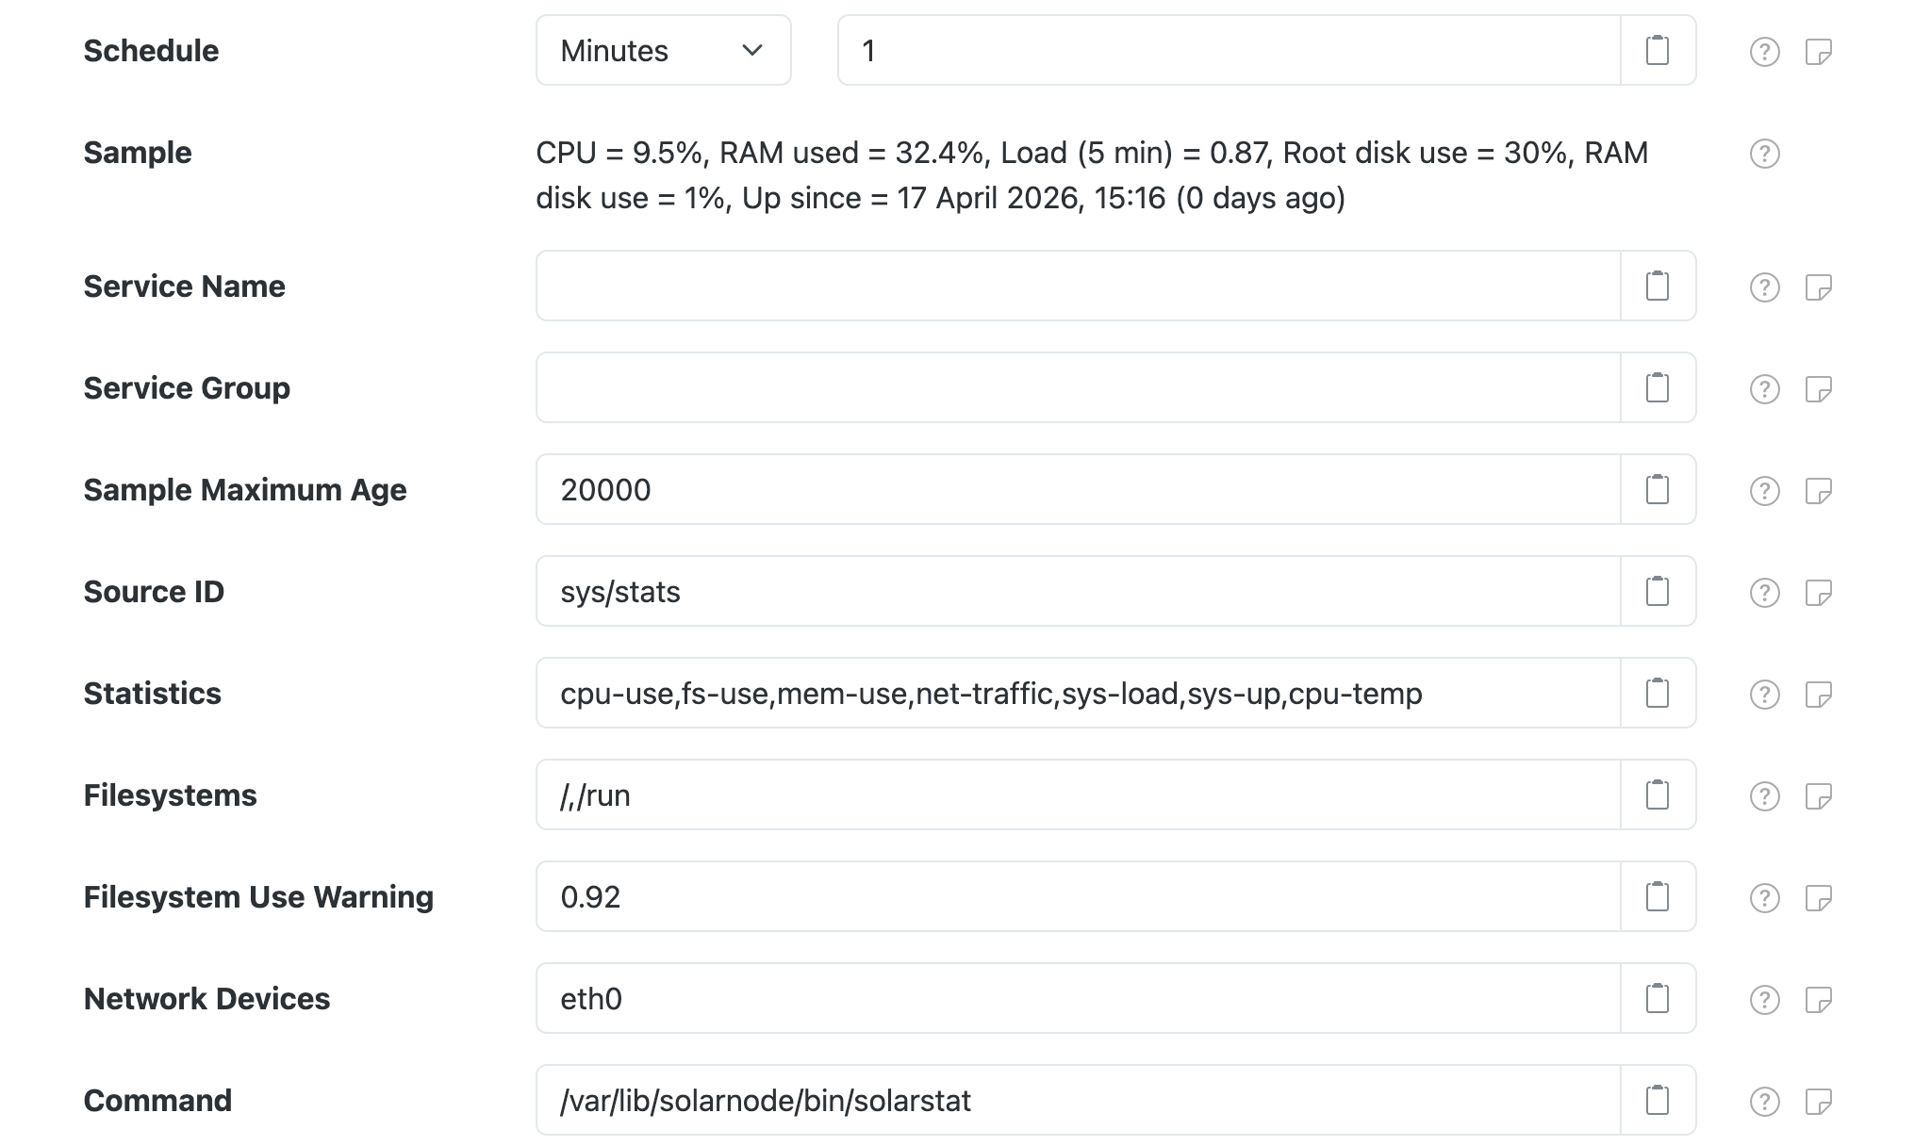Click the Schedule value field showing 1
Viewport: 1931px width, 1146px height.
pos(1226,50)
